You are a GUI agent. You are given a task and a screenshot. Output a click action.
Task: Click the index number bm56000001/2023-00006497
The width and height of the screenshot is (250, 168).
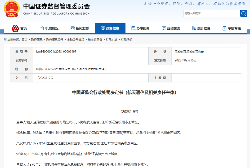(x=56, y=52)
